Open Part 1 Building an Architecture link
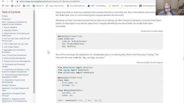184x103 pixels. point(14,23)
